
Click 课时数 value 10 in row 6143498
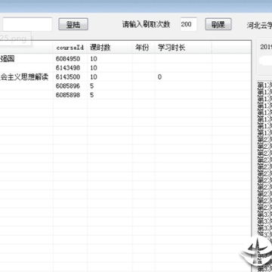click(x=94, y=68)
